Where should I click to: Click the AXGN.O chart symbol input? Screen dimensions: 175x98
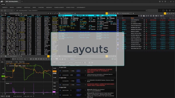tap(6, 59)
